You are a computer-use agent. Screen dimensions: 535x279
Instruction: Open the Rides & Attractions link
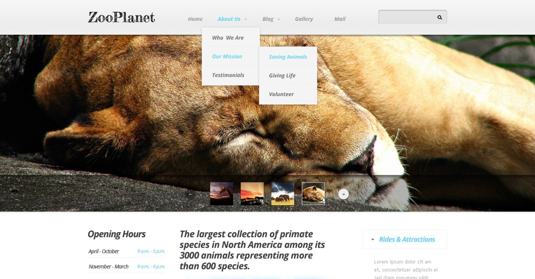tap(407, 239)
